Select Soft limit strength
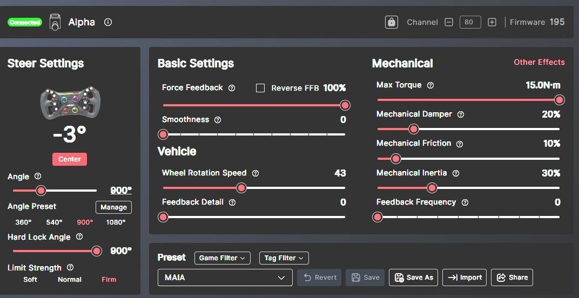The height and width of the screenshot is (298, 579). 30,280
